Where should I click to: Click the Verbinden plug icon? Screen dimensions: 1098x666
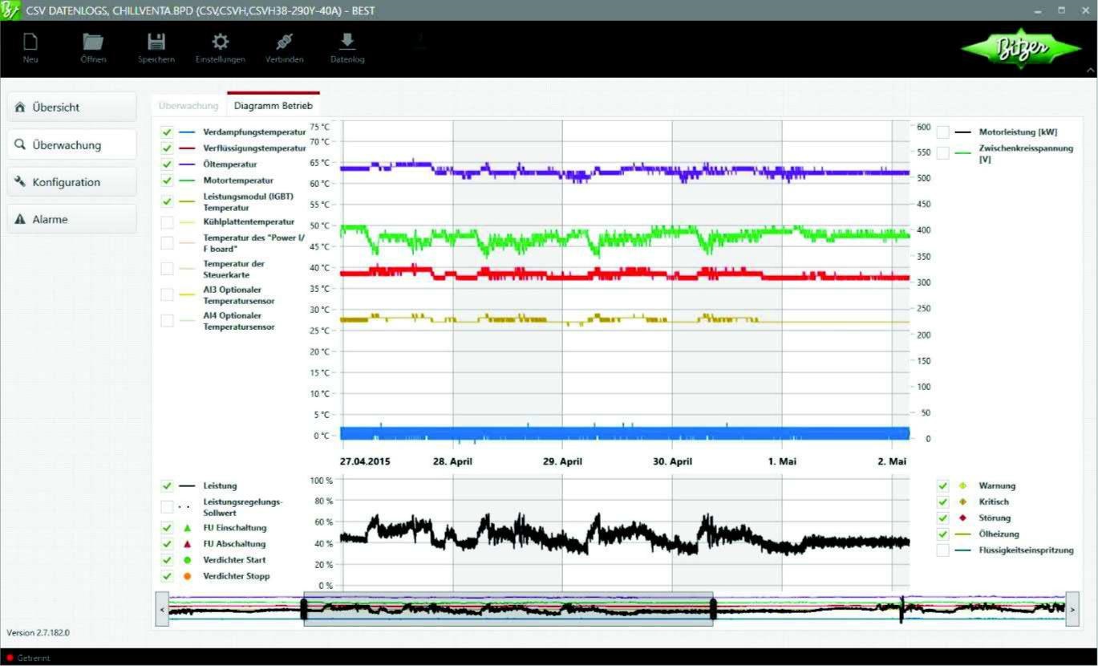284,43
